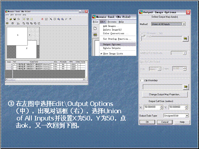
Task: Click the New file icon in Mosaic Tool toolbar
Action: 7,19
